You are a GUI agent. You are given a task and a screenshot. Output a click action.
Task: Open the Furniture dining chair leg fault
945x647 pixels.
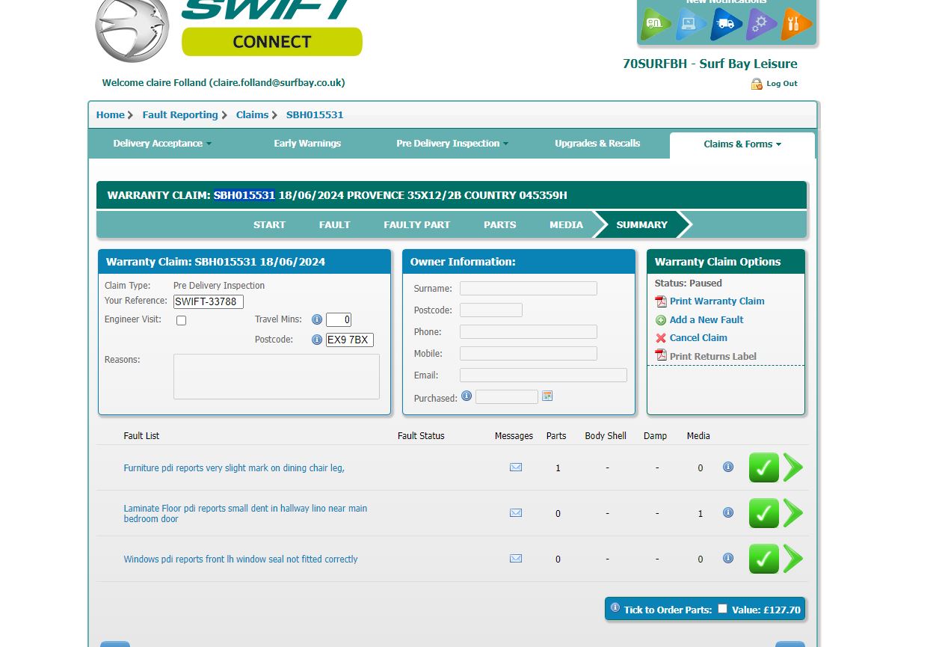(x=234, y=468)
